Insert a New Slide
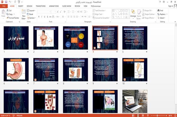 24,15
